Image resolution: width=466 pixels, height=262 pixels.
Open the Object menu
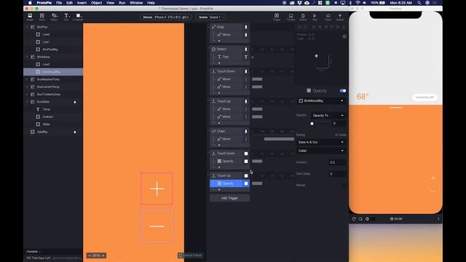pos(96,3)
